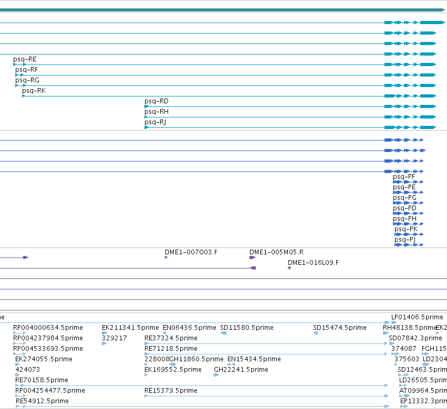Screen dimensions: 447x409
Task: Highlight the RE70158.5prime EST label
Action: coord(41,381)
